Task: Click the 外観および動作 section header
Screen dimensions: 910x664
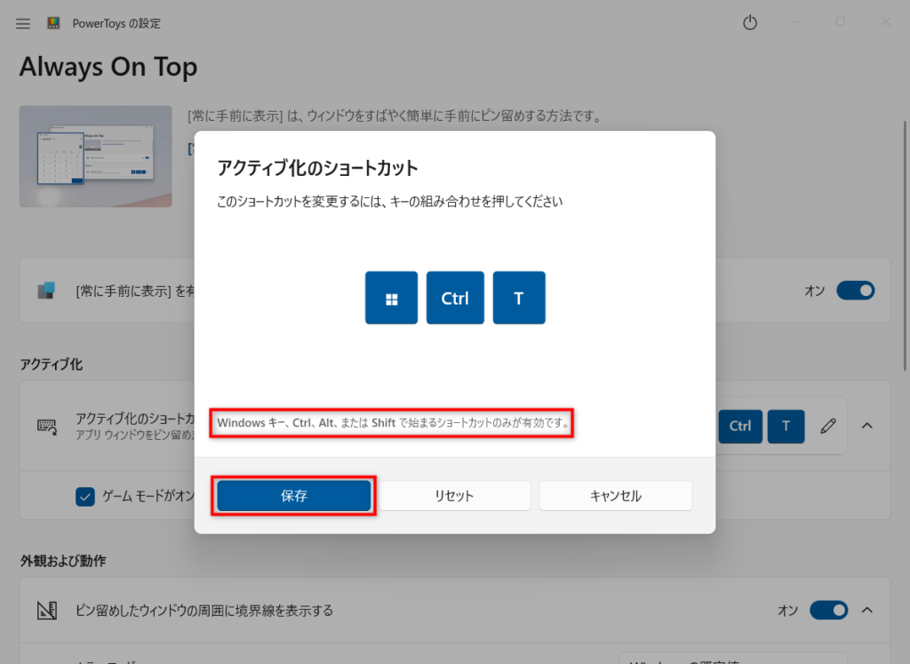Action: tap(63, 561)
